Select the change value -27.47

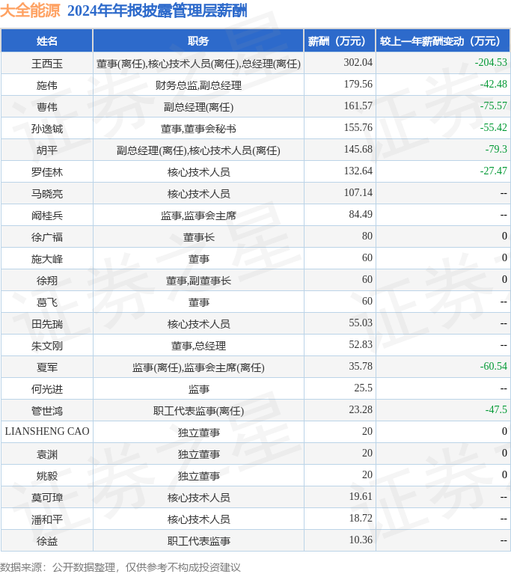(x=494, y=171)
